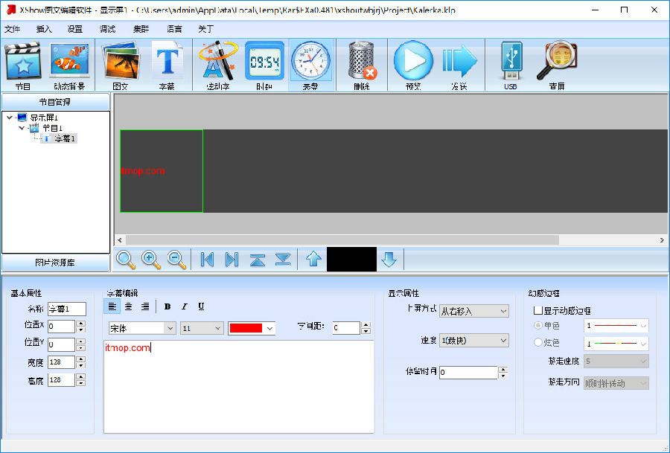670x453 pixels.
Task: Click the 图片资源库 panel button
Action: [55, 263]
